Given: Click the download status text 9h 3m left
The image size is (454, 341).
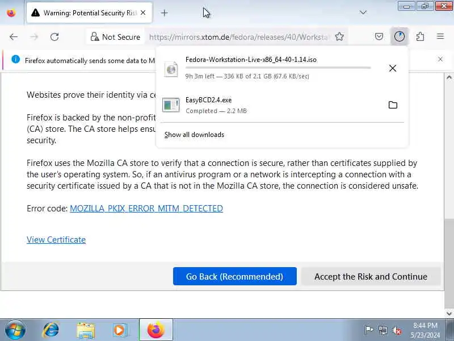Looking at the screenshot, I should tap(247, 76).
